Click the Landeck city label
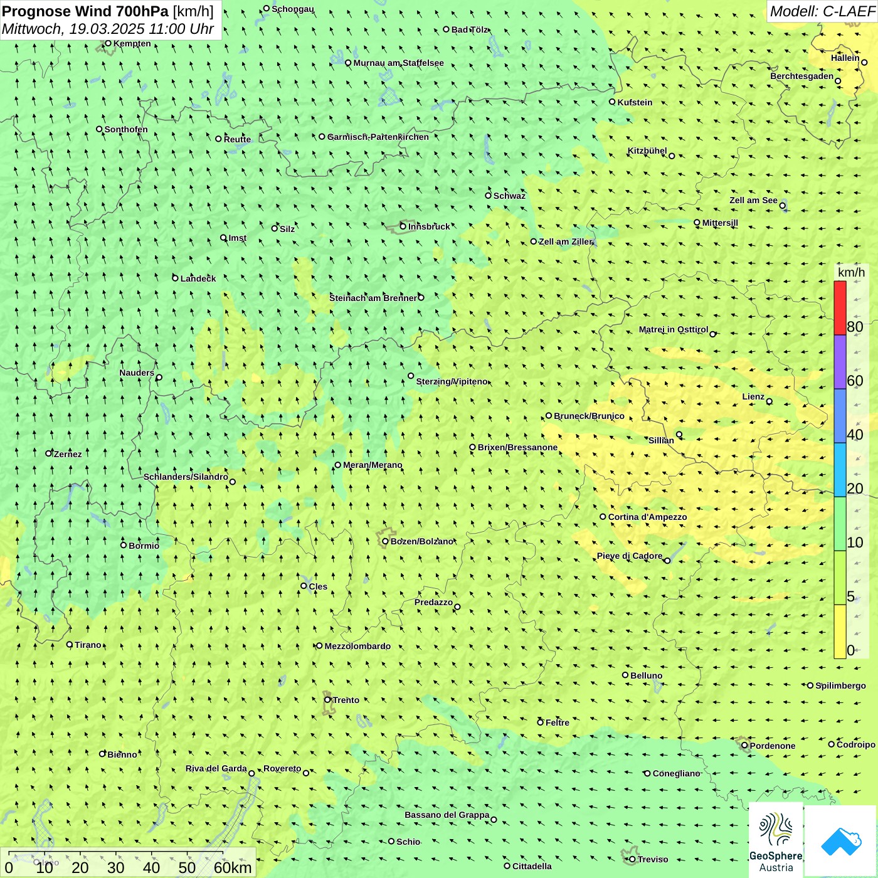878x878 pixels. pyautogui.click(x=198, y=278)
